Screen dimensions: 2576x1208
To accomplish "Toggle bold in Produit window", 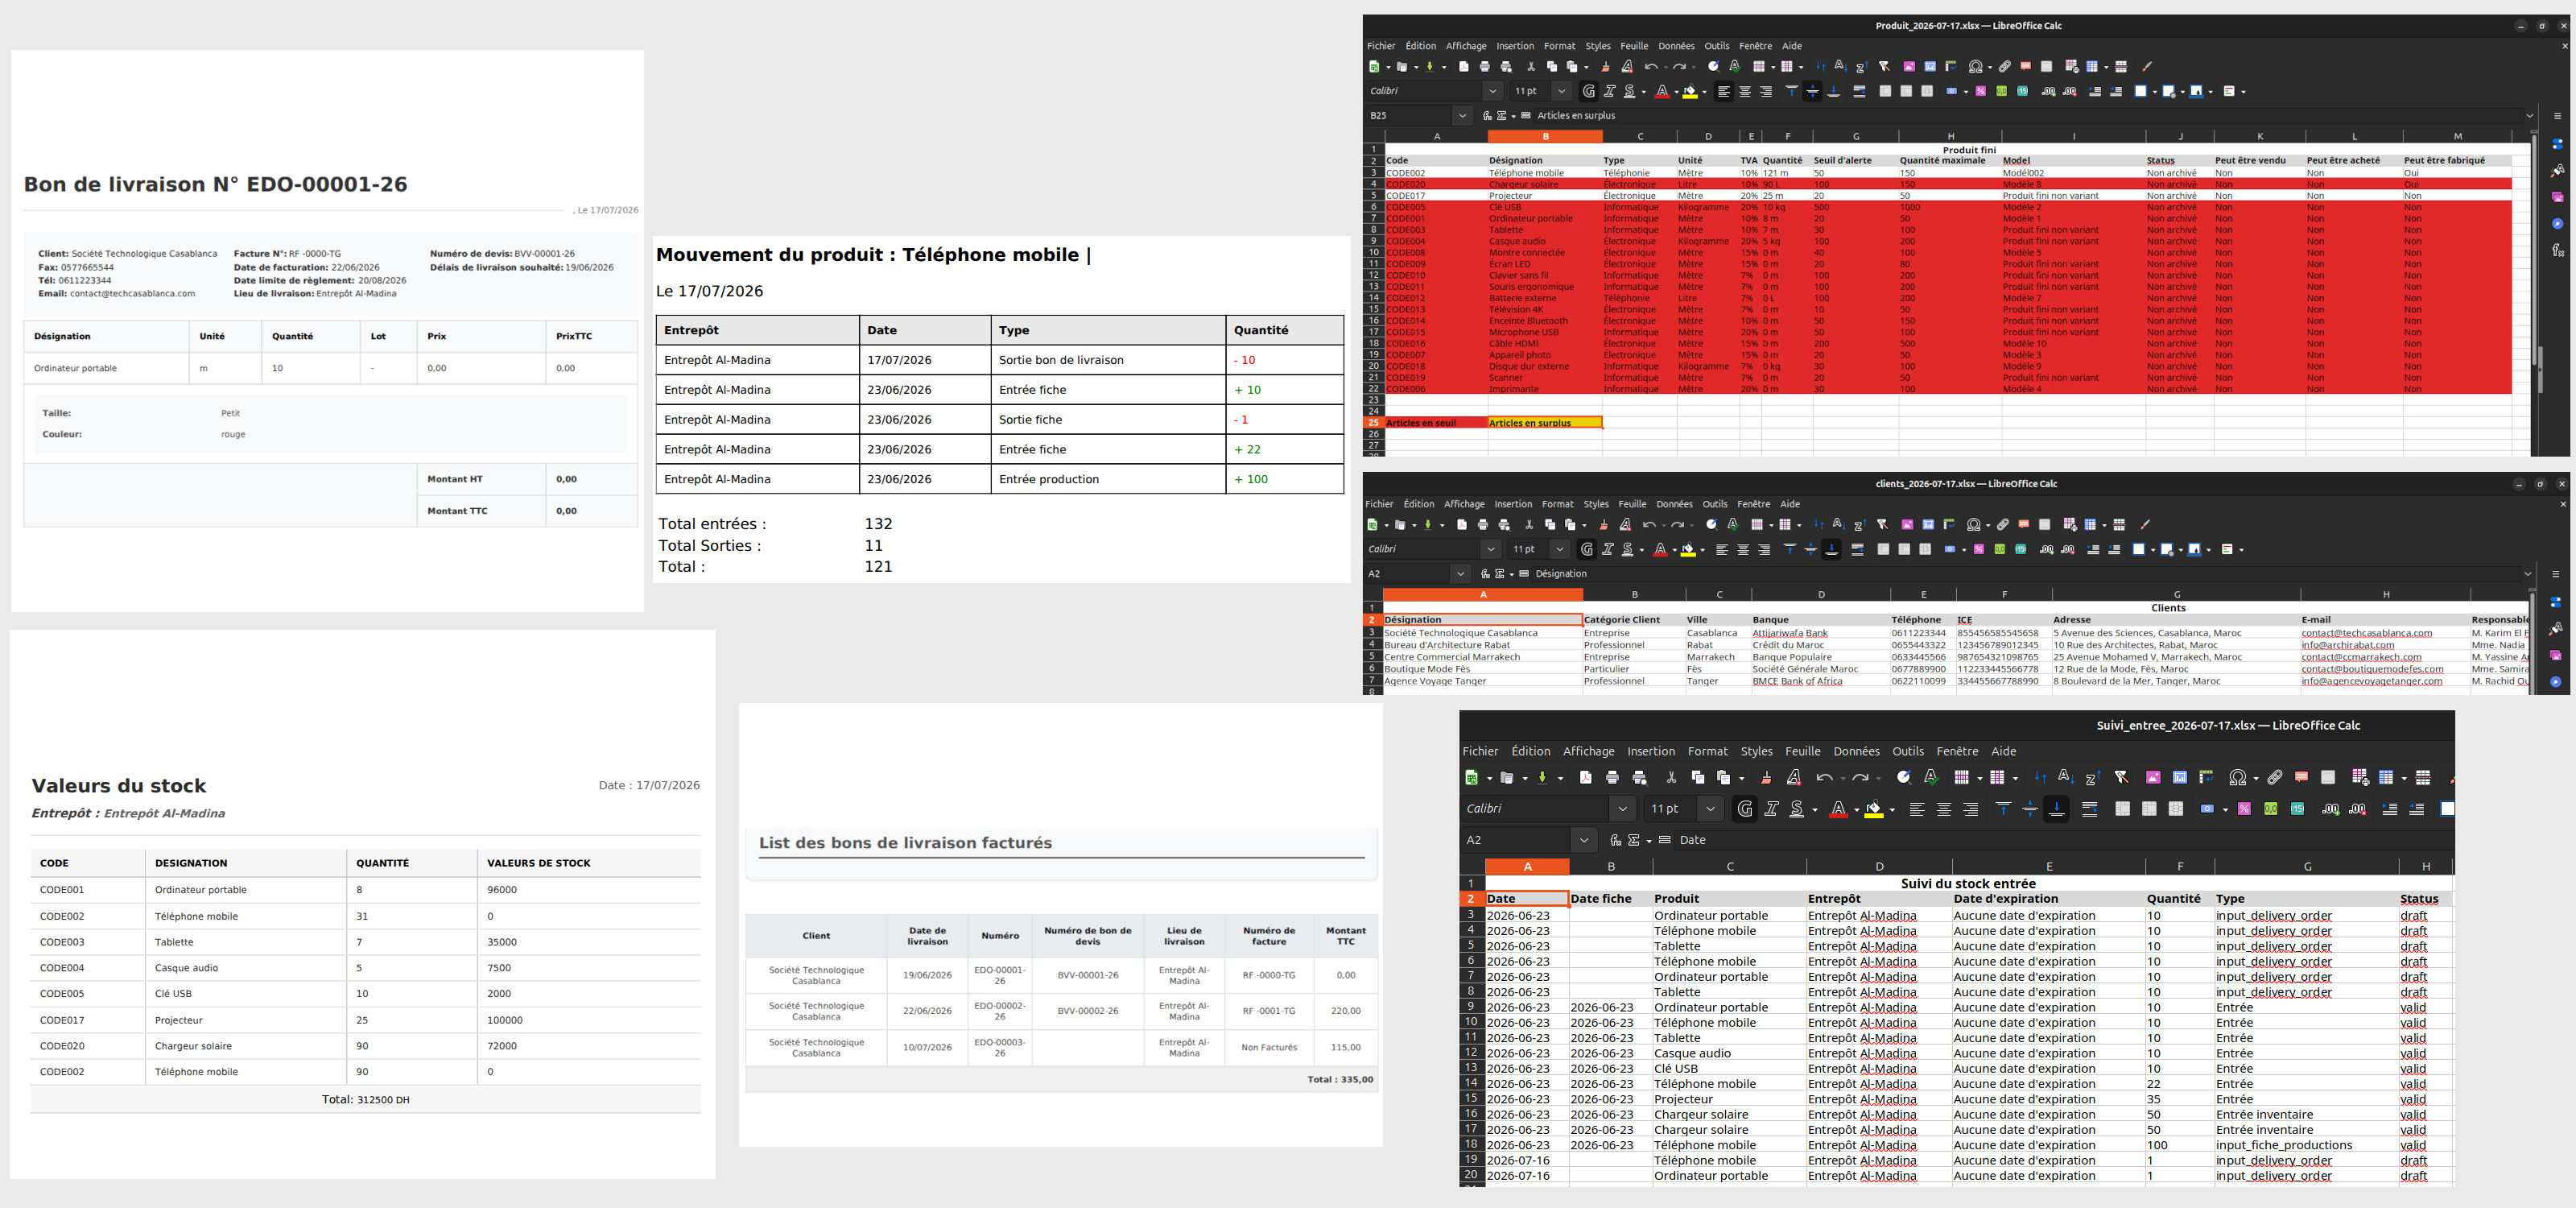I will coord(1589,91).
